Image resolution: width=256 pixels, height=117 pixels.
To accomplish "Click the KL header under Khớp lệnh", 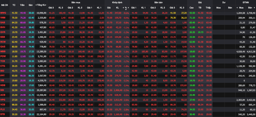I will (117, 8).
